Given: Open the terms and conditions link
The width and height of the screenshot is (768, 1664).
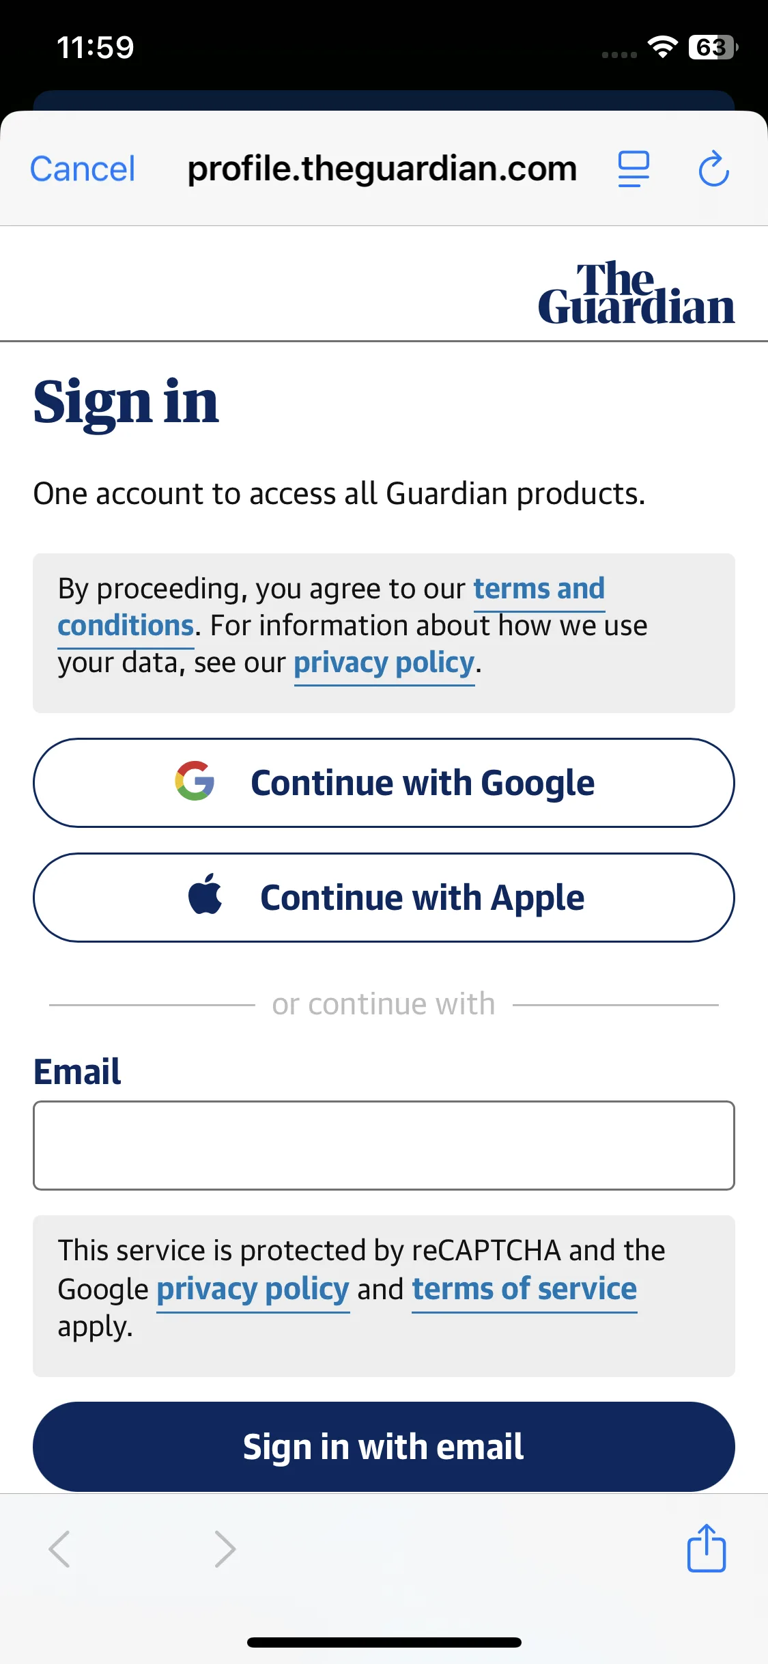Looking at the screenshot, I should click(x=331, y=607).
